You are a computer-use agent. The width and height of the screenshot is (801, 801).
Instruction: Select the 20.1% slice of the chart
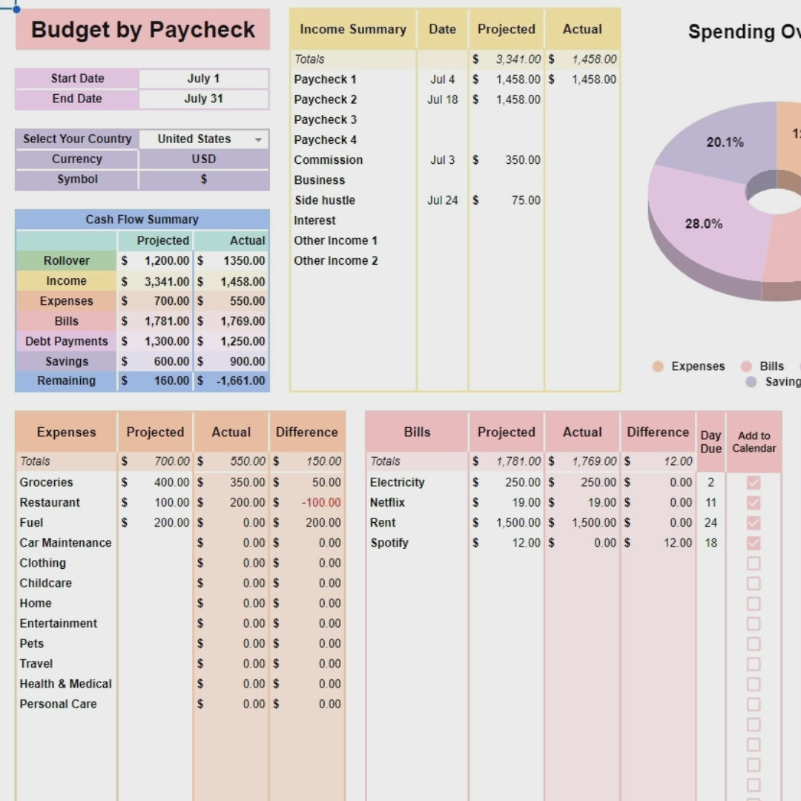725,142
